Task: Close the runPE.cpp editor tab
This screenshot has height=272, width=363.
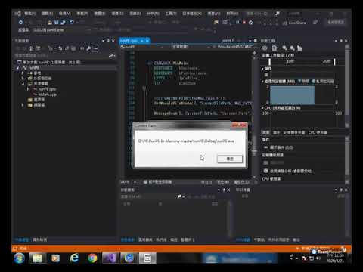Action: (147, 41)
